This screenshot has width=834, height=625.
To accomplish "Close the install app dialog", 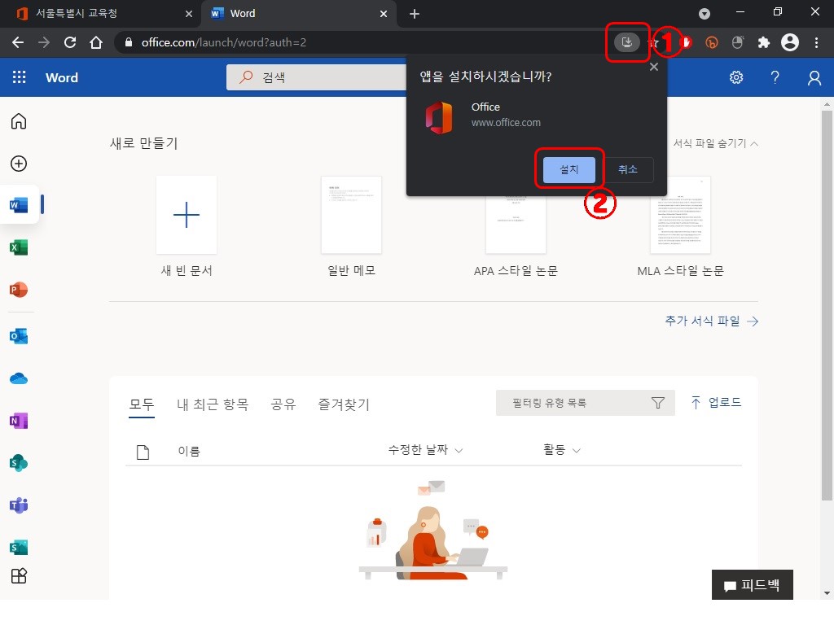I will [654, 67].
